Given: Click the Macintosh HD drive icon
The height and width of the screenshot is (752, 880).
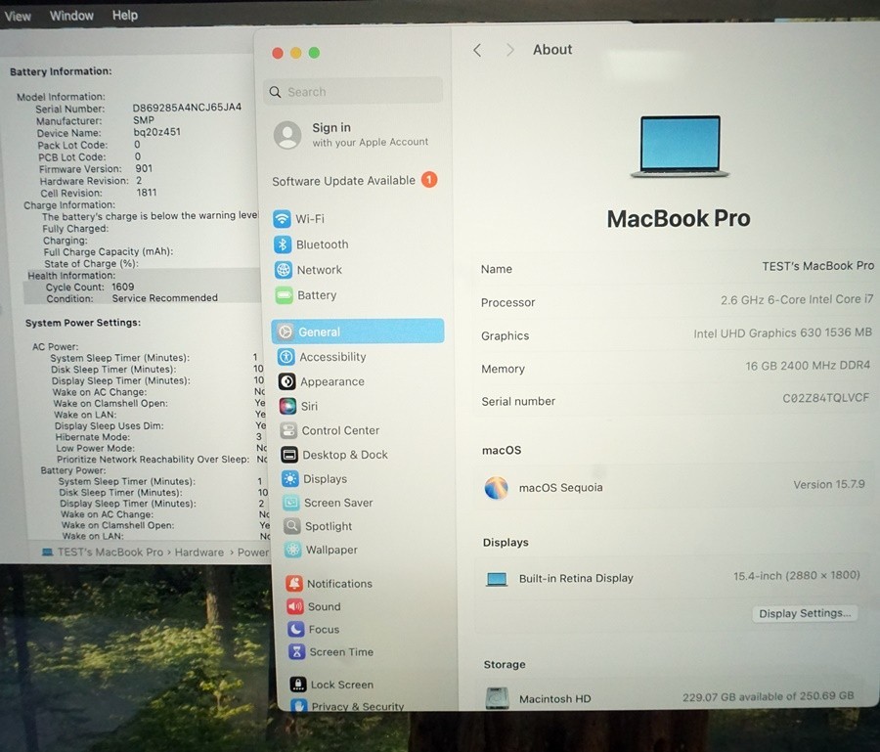Looking at the screenshot, I should tap(498, 698).
